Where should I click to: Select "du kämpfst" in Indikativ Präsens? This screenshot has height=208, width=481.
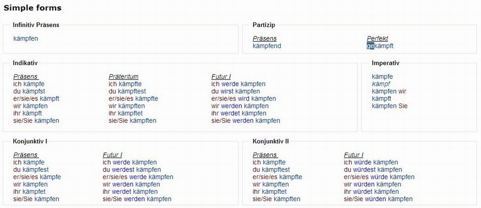(x=29, y=91)
